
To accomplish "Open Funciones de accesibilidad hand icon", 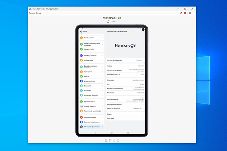I will point(81,111).
